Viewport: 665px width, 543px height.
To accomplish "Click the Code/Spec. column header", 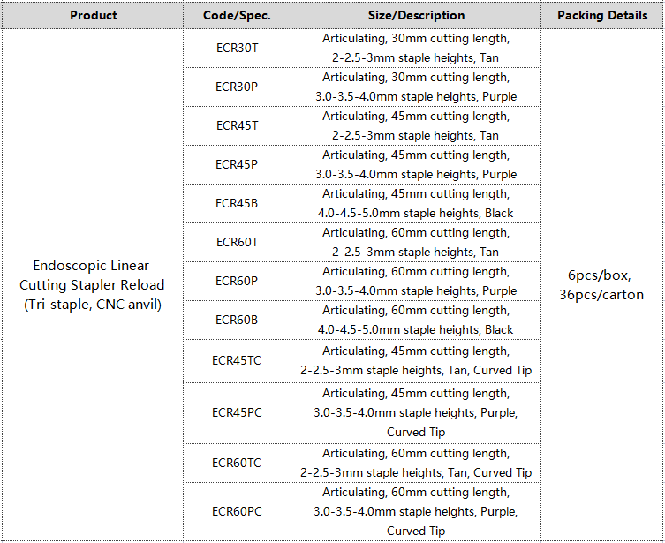I will tap(237, 15).
